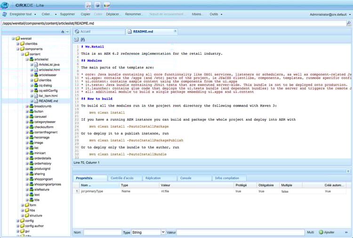Click the Renommer button
353x238 pixels.
135,14
